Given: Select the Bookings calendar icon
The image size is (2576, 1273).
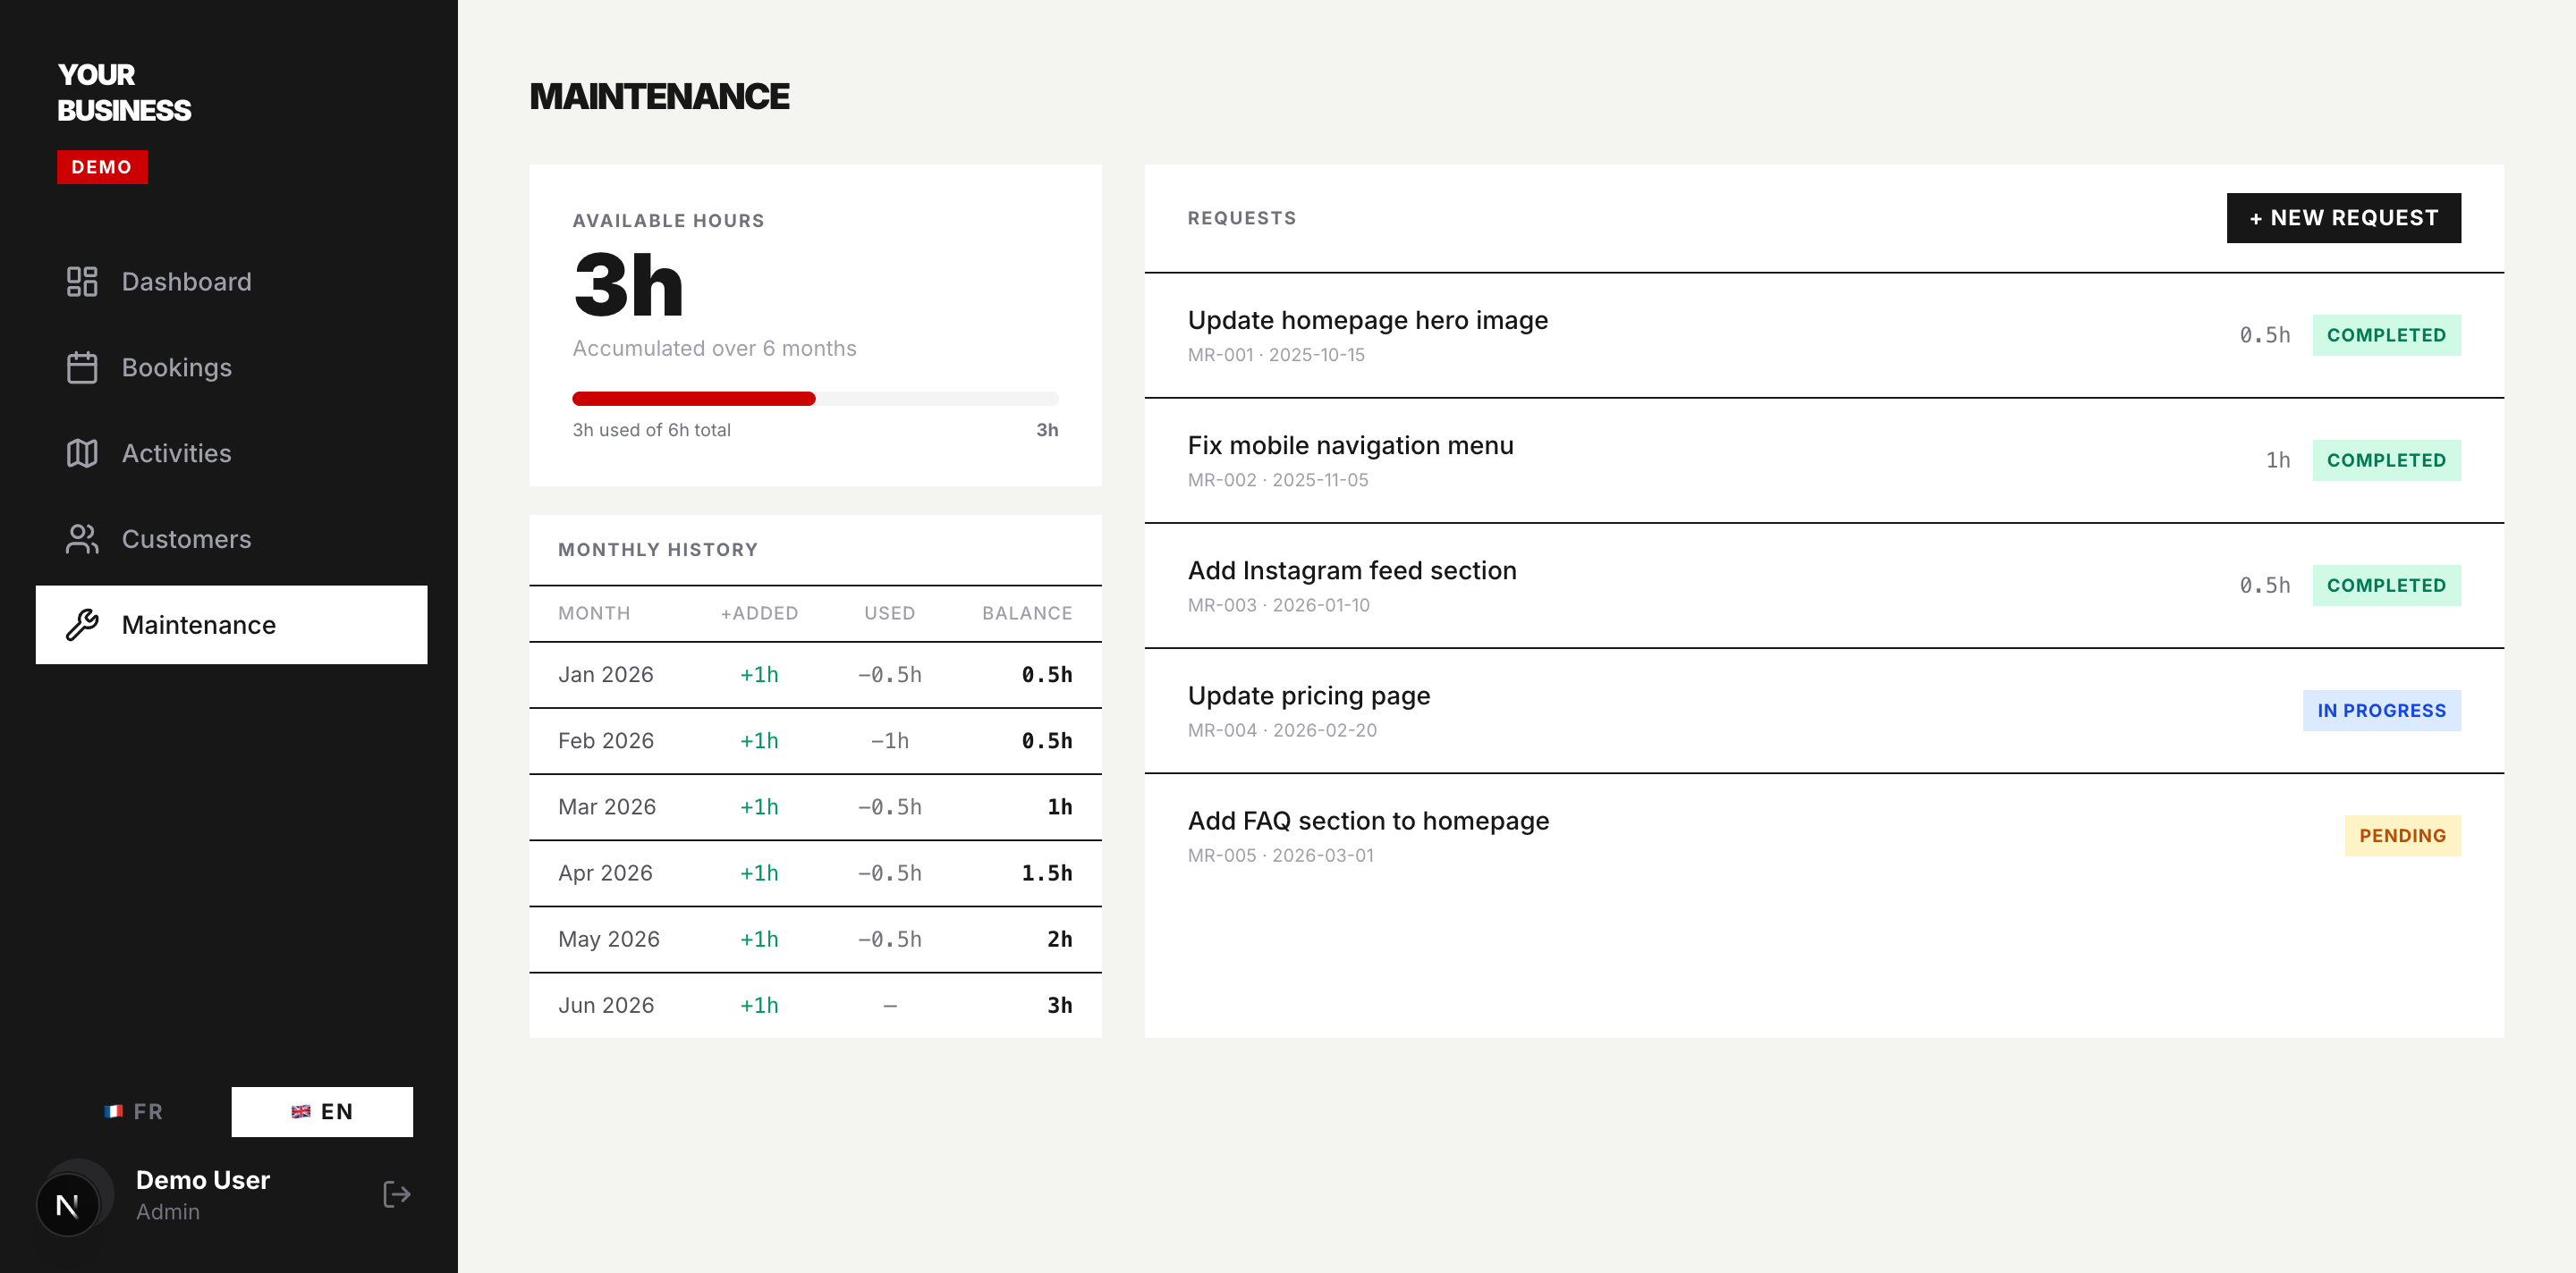Looking at the screenshot, I should click(x=82, y=367).
